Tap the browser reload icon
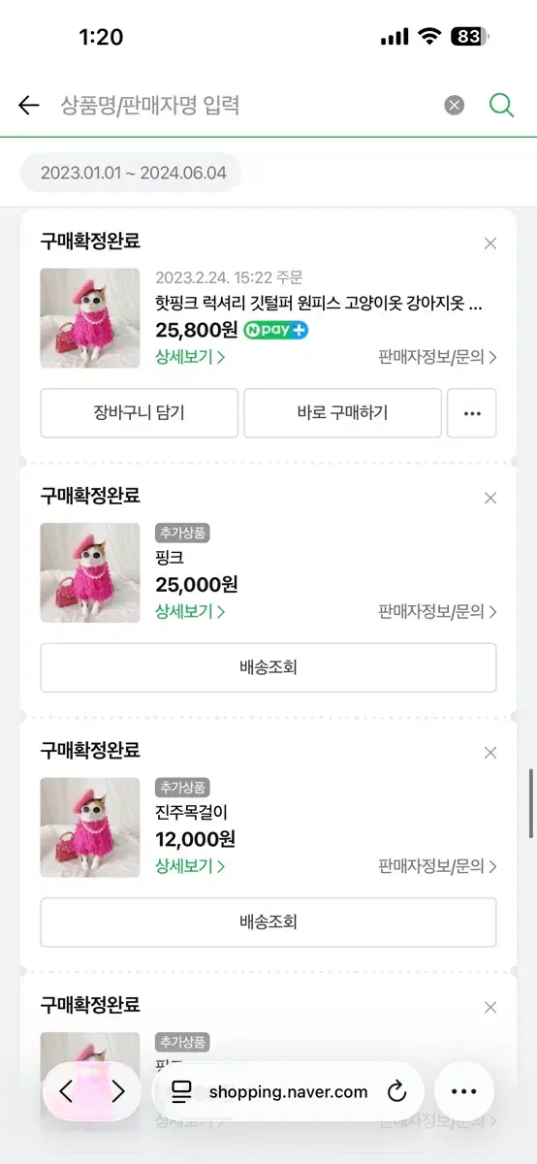 pyautogui.click(x=396, y=1092)
